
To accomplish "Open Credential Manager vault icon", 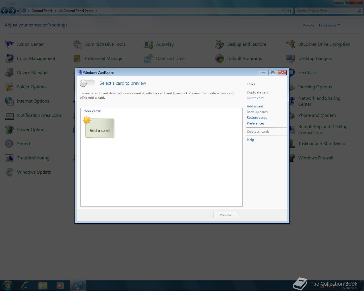I will tap(77, 58).
